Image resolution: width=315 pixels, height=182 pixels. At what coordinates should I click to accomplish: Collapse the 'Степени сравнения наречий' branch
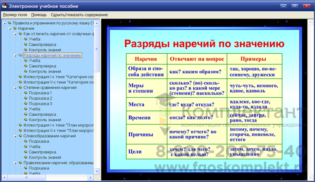click(x=15, y=88)
